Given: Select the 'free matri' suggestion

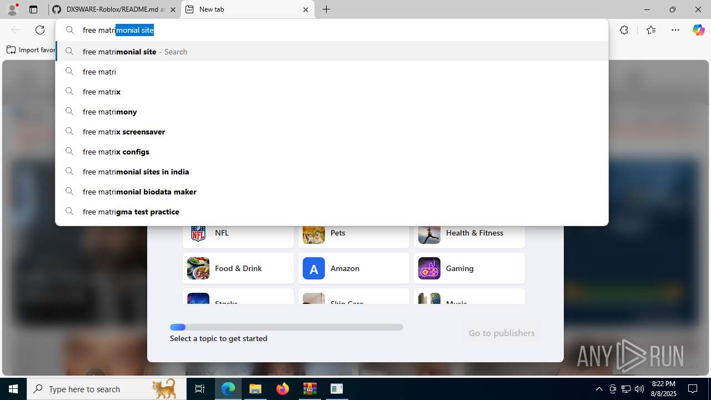Looking at the screenshot, I should (x=332, y=72).
